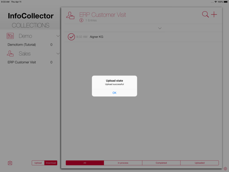This screenshot has width=229, height=172.
Task: Switch to the All filter tab
Action: [x=85, y=163]
